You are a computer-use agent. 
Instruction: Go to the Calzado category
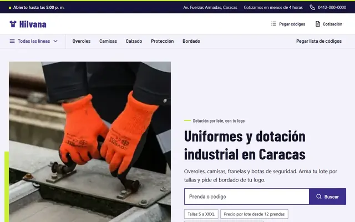pyautogui.click(x=134, y=41)
